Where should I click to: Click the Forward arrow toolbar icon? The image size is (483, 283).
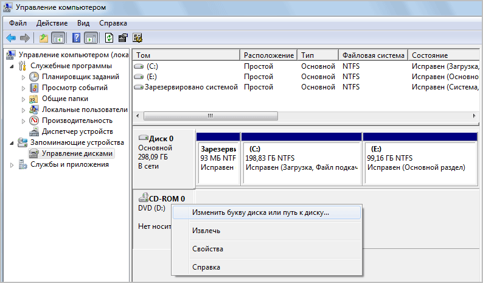point(25,38)
